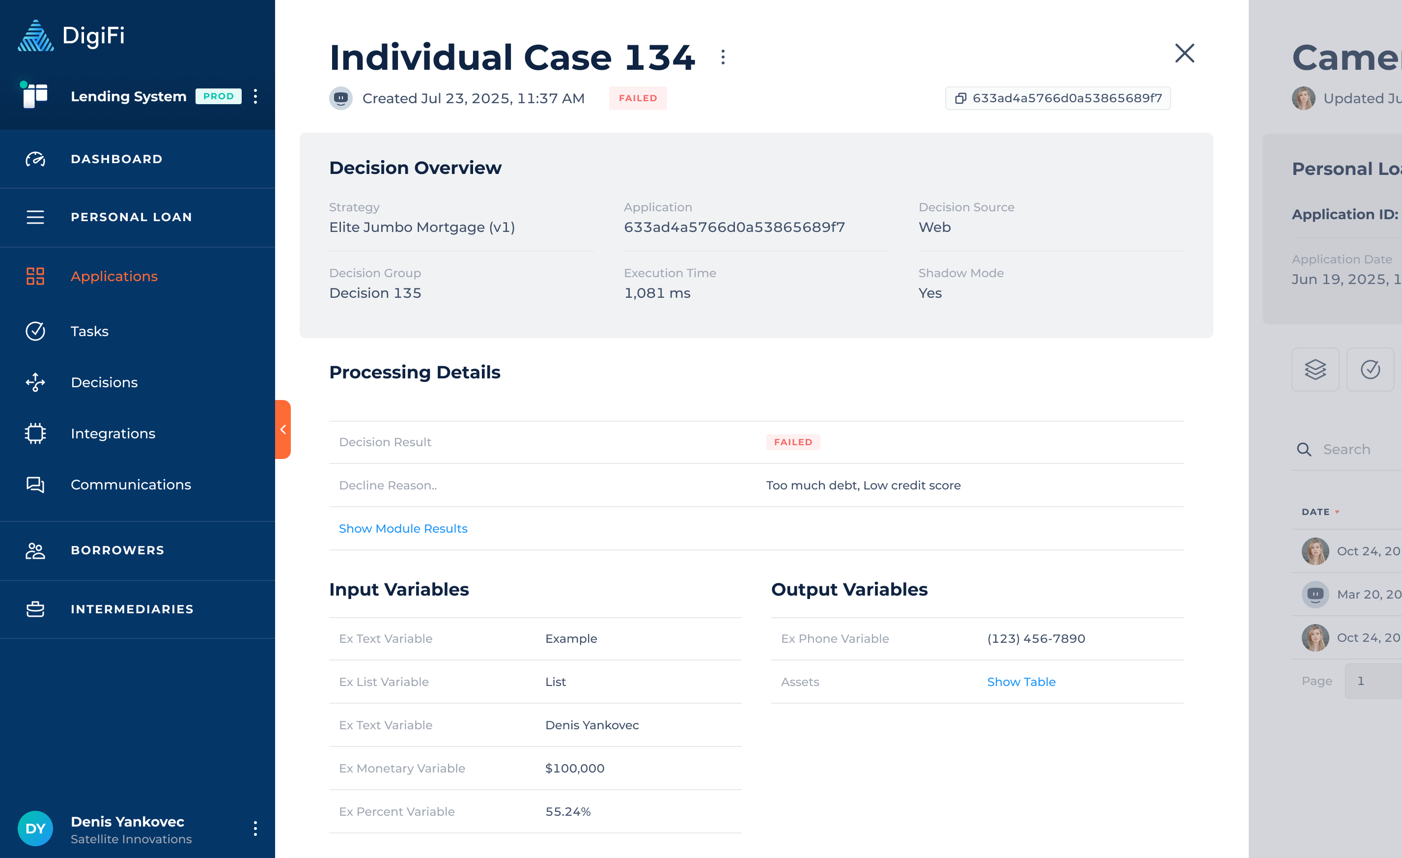Open Lending System three-dot menu
The image size is (1402, 858).
255,96
